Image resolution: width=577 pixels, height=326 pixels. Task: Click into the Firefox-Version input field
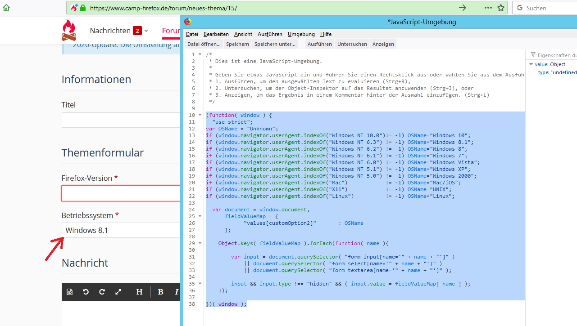click(120, 193)
